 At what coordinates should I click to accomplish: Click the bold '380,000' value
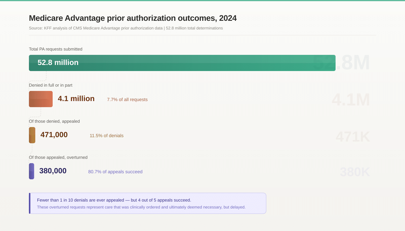(53, 171)
